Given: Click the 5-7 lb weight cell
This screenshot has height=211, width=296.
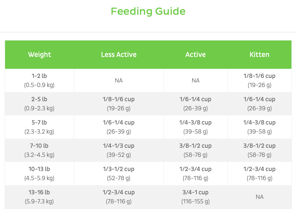Looking at the screenshot, I should click(39, 127).
